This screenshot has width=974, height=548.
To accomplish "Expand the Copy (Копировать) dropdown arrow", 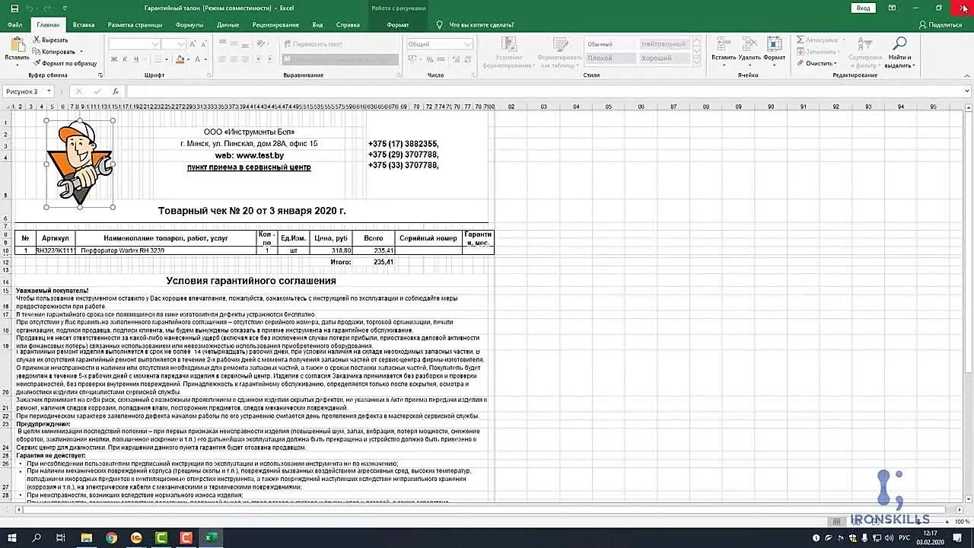I will click(81, 52).
